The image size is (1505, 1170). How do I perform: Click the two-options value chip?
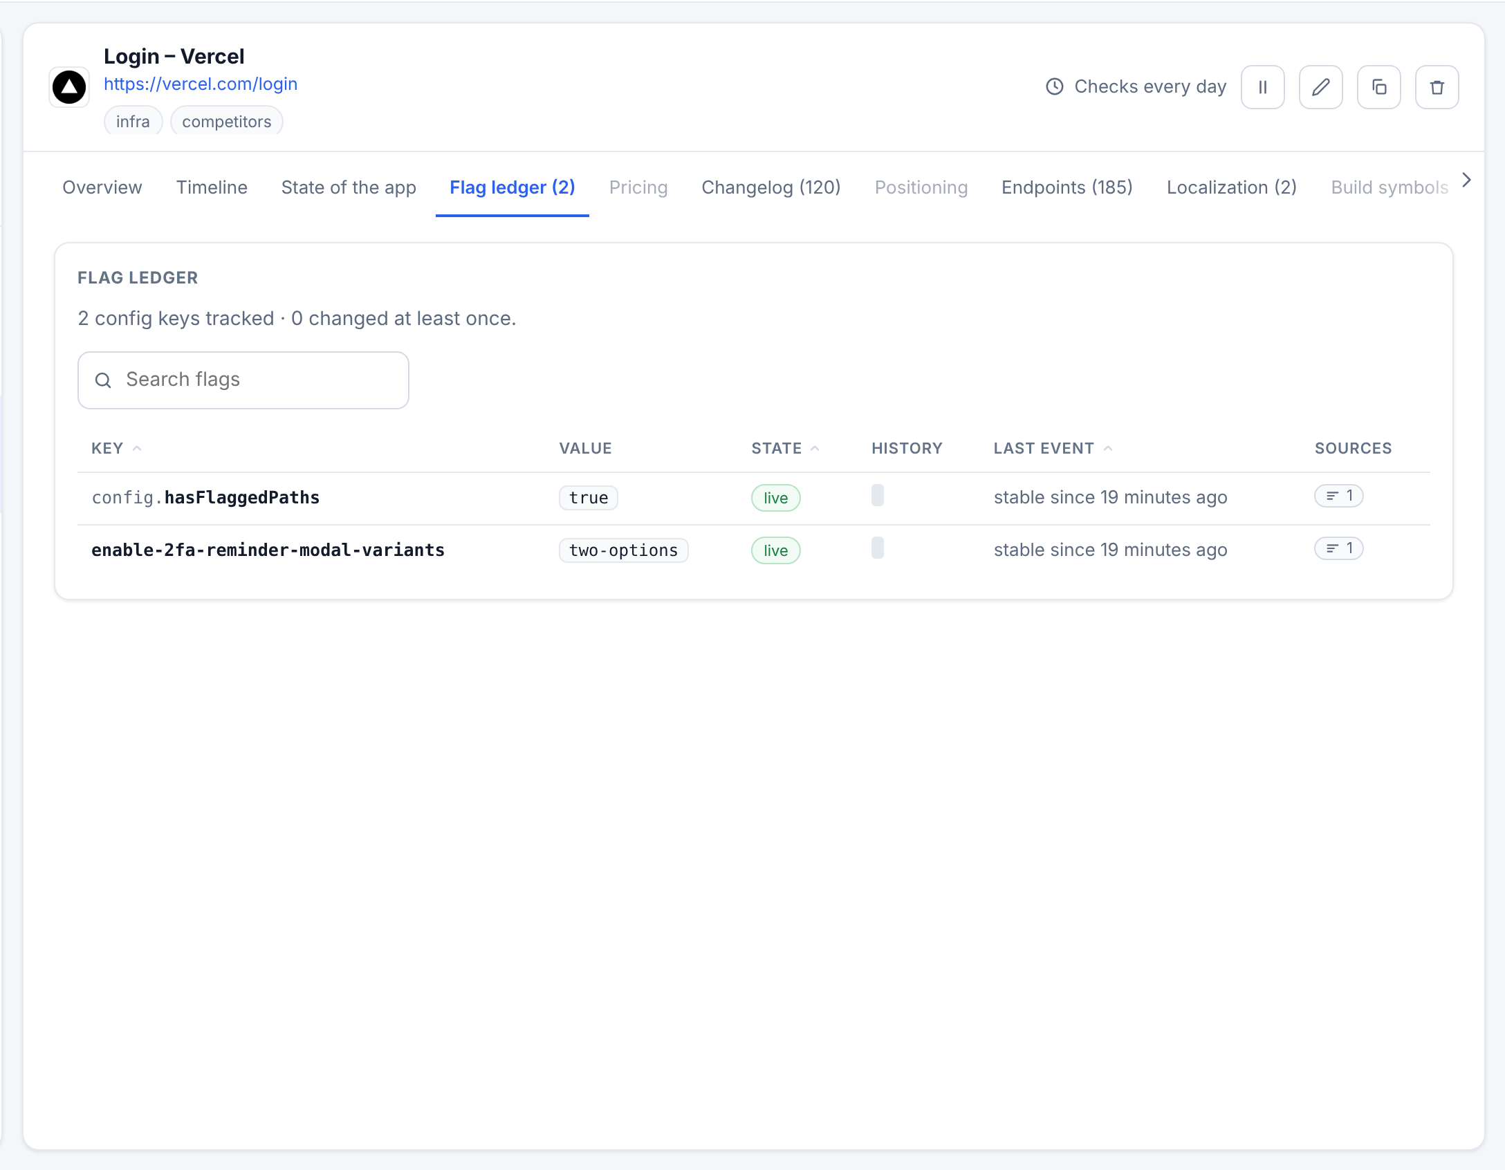tap(624, 550)
